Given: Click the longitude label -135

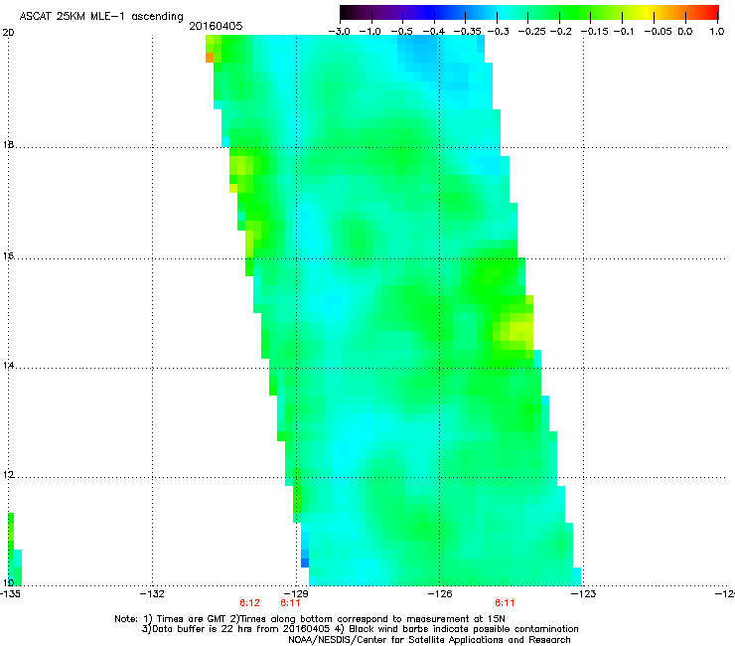Looking at the screenshot, I should 10,594.
